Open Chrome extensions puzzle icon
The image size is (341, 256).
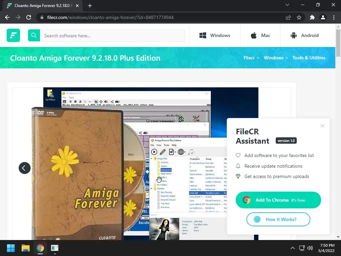tap(312, 17)
